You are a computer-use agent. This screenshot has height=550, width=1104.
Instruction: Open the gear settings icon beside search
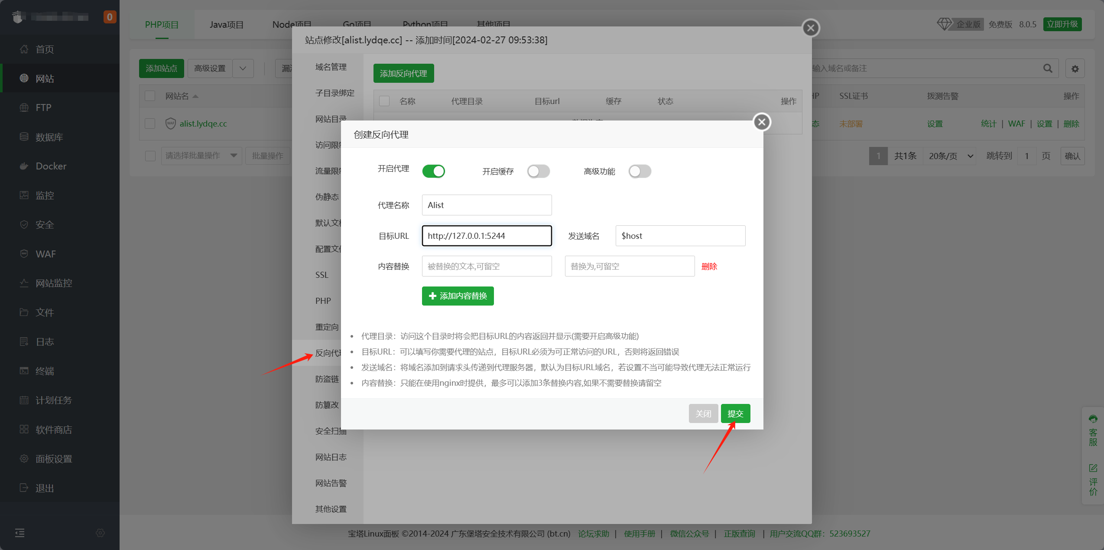(1075, 68)
